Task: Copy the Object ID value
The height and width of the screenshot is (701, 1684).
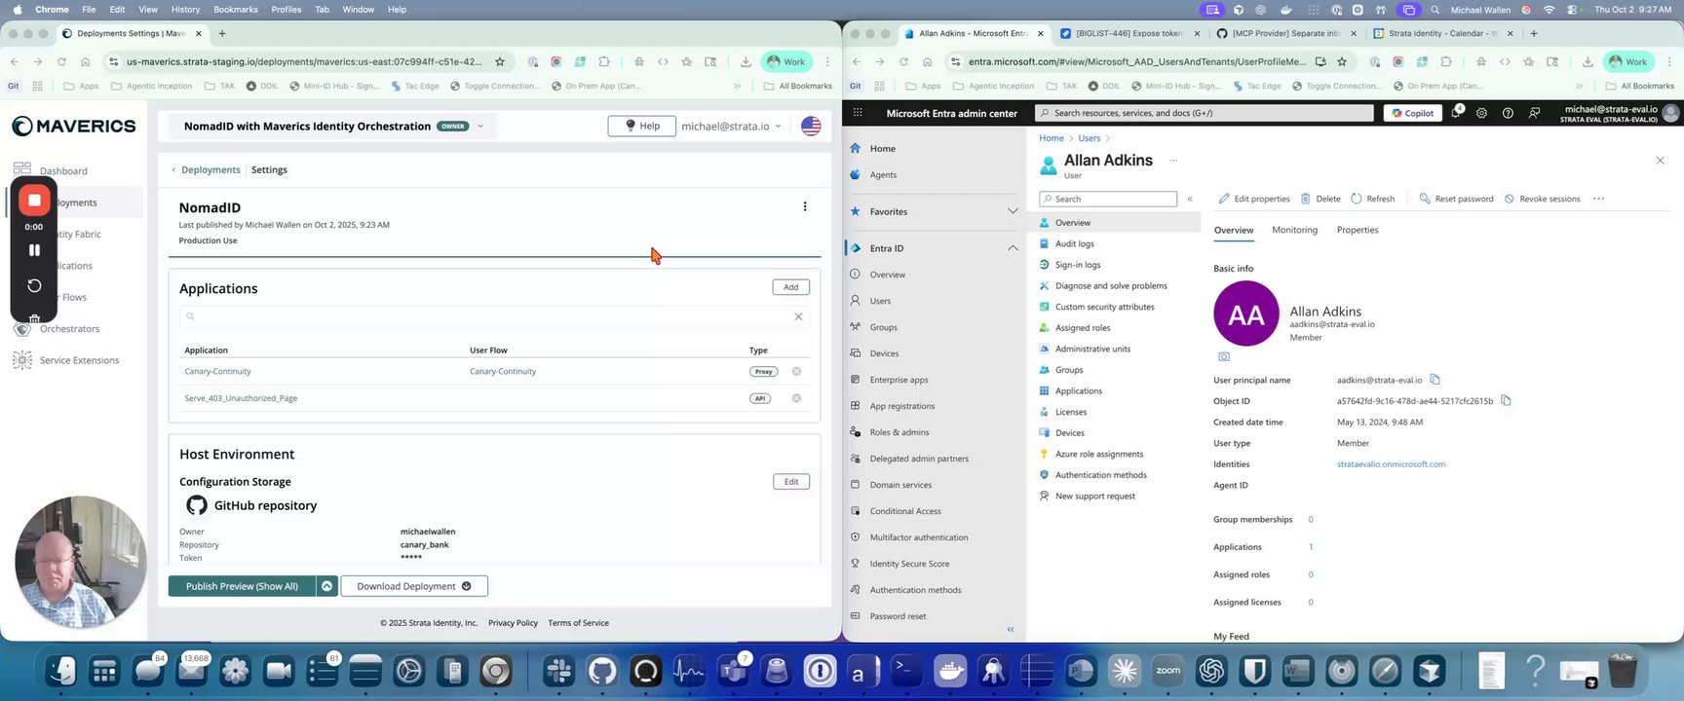Action: [x=1506, y=400]
